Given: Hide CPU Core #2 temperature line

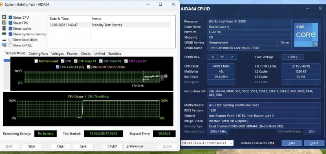Looking at the screenshot, I should [x=101, y=61].
